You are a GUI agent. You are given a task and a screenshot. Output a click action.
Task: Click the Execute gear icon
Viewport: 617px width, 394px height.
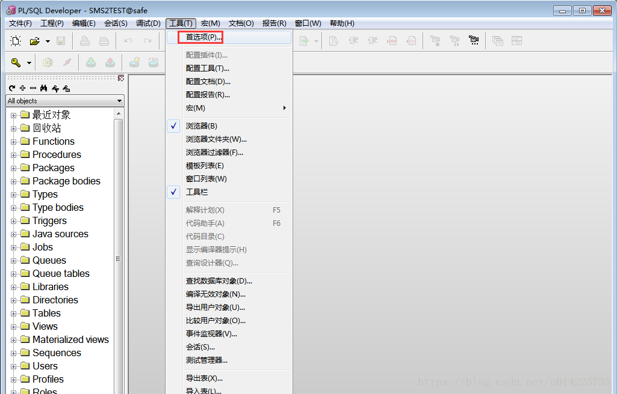48,62
